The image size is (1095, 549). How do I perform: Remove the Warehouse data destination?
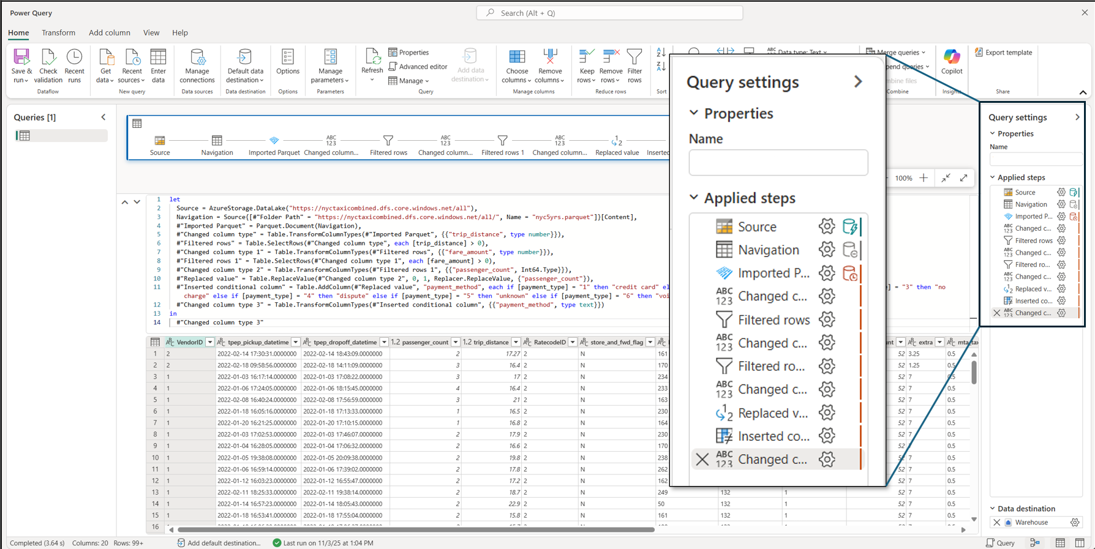click(x=997, y=522)
